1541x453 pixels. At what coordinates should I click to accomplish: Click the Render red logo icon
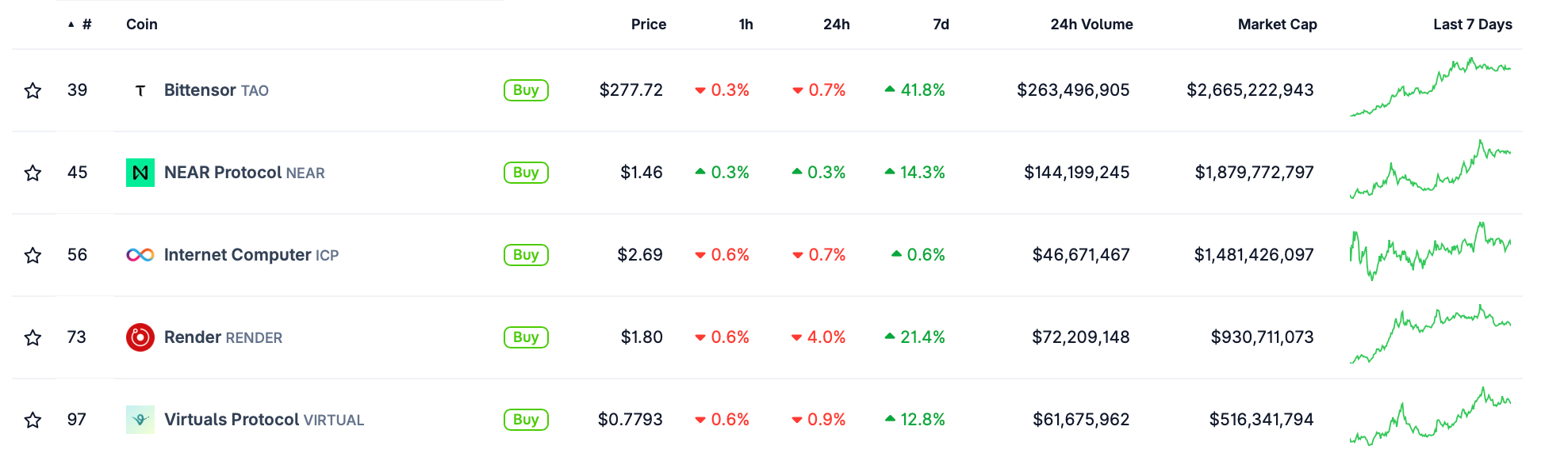pyautogui.click(x=140, y=337)
